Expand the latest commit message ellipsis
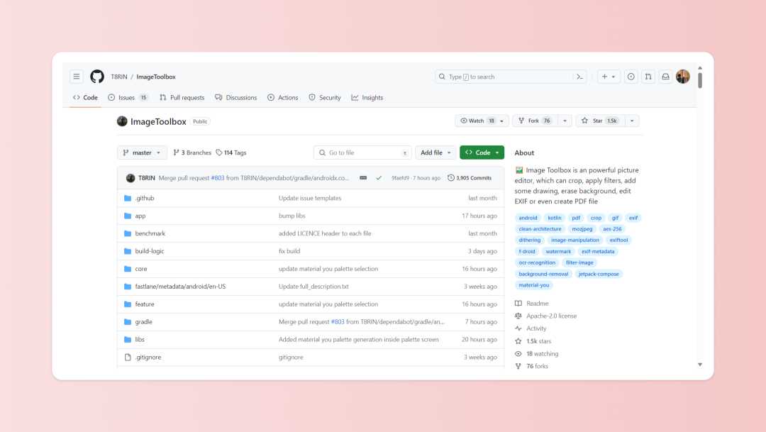This screenshot has width=766, height=432. coord(363,178)
